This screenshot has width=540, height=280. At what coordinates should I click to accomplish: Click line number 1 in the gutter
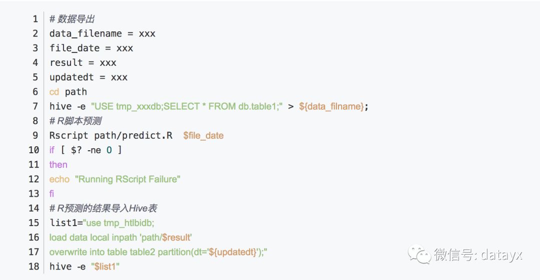click(35, 19)
